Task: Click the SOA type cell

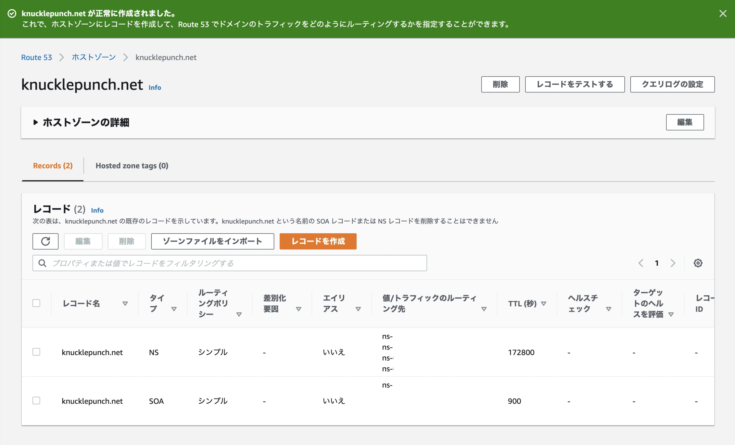Action: click(156, 401)
